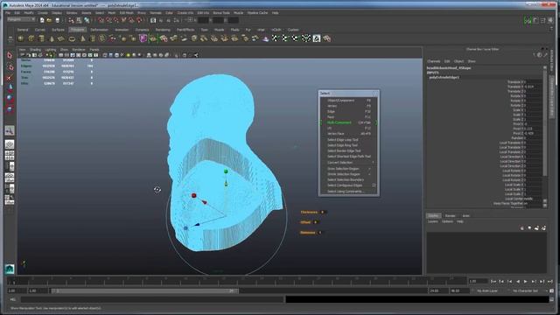Open the render current frame icon
The width and height of the screenshot is (560, 315).
tap(160, 20)
